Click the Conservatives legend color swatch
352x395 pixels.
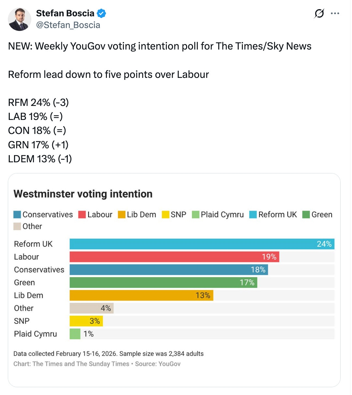click(17, 214)
